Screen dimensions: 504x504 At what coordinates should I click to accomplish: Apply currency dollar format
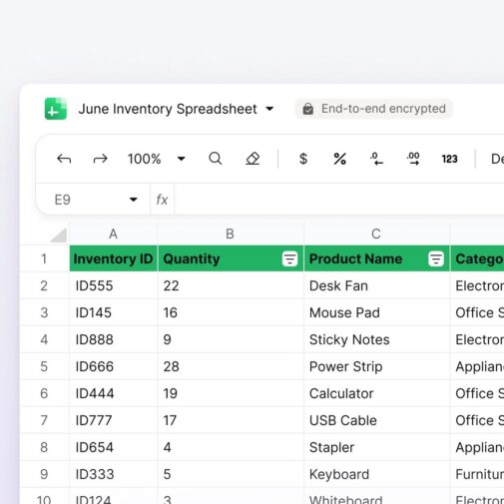pos(303,159)
